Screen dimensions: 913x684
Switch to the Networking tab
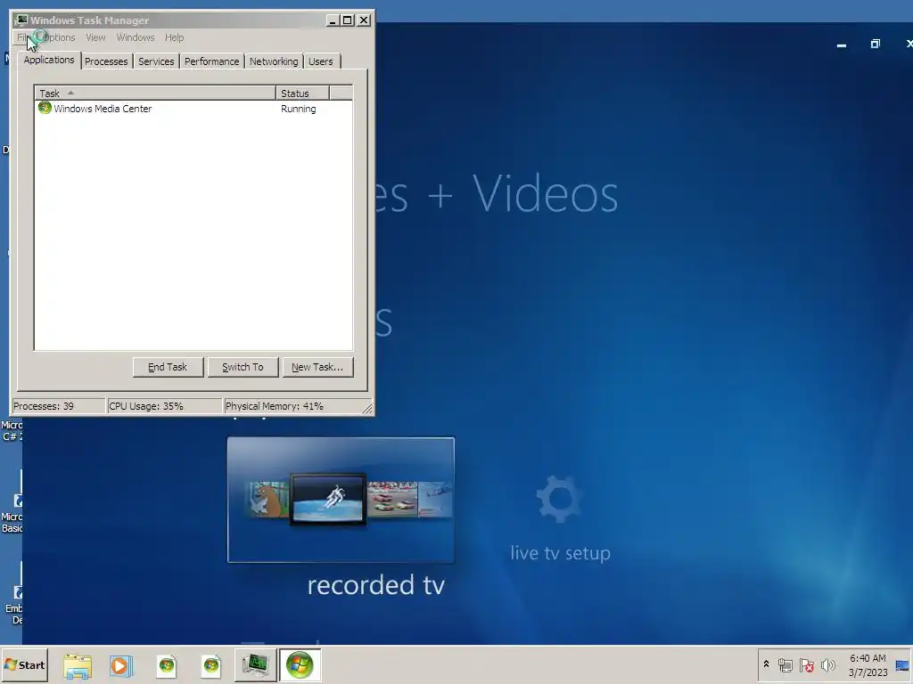pos(274,61)
